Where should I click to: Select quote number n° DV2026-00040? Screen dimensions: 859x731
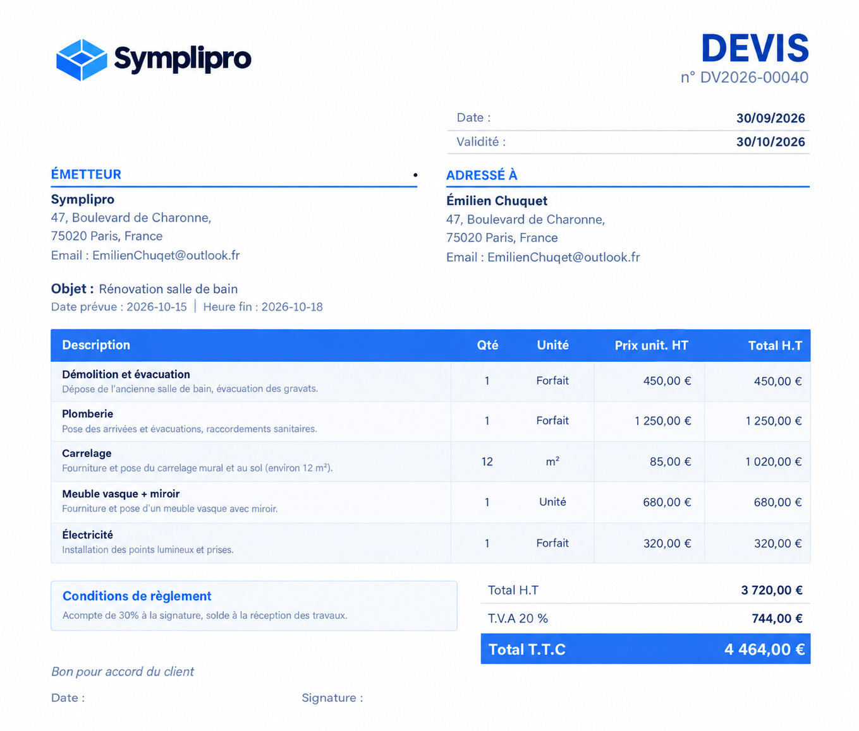745,78
